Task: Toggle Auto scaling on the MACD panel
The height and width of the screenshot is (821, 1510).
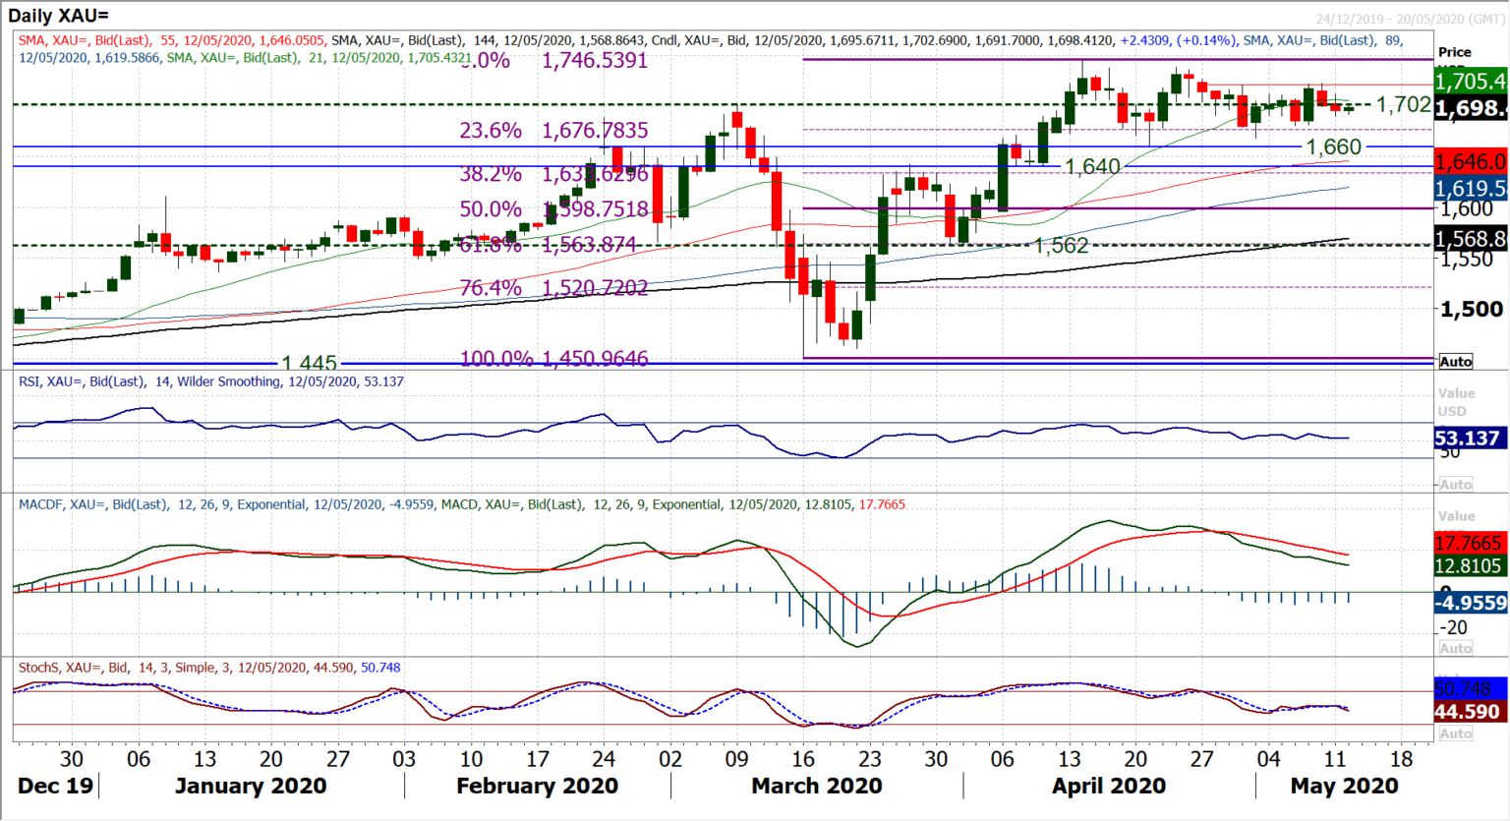Action: pos(1456,646)
